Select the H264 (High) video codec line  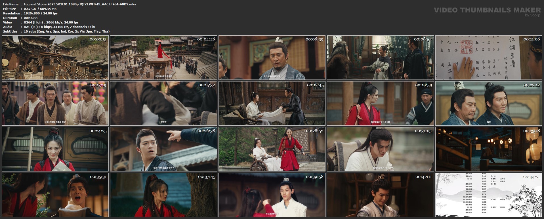(51, 22)
